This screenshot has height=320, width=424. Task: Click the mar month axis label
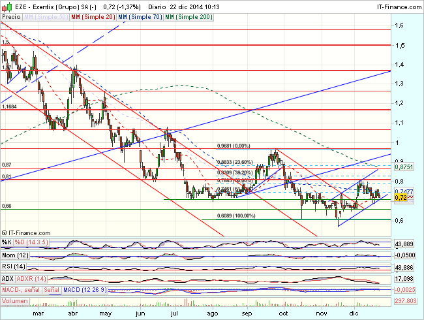(38, 313)
